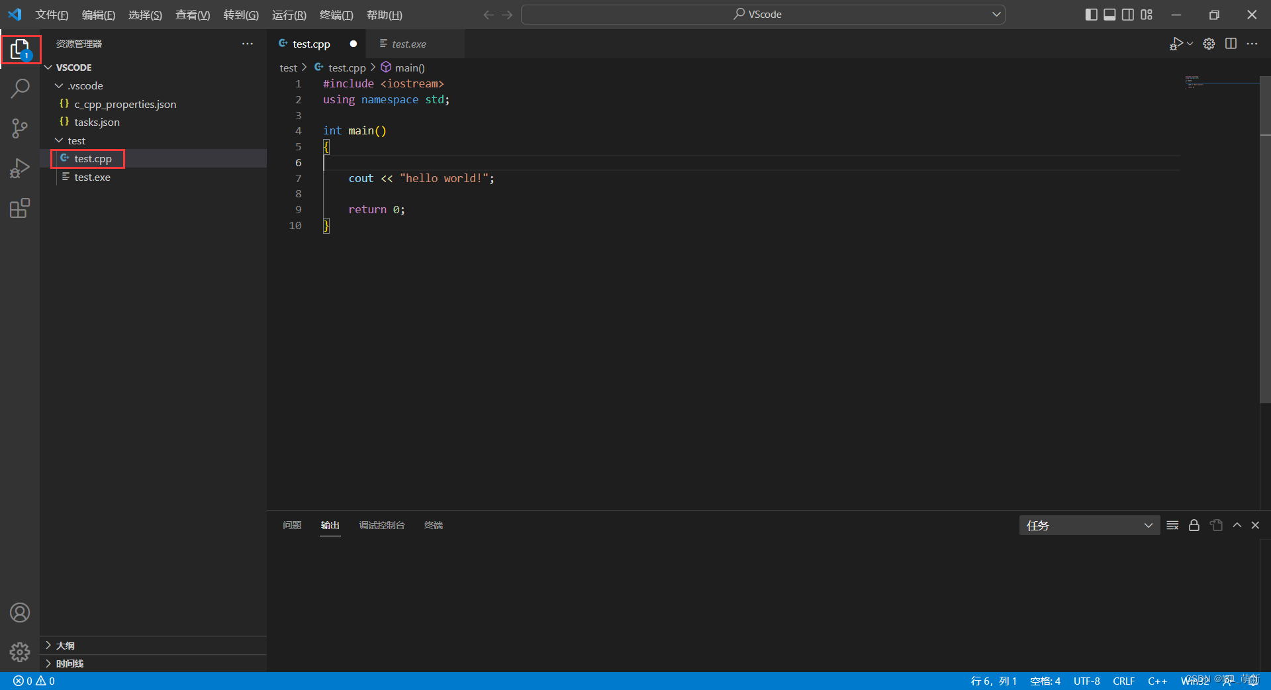Go back using navigation arrow
This screenshot has width=1271, height=690.
pyautogui.click(x=489, y=15)
